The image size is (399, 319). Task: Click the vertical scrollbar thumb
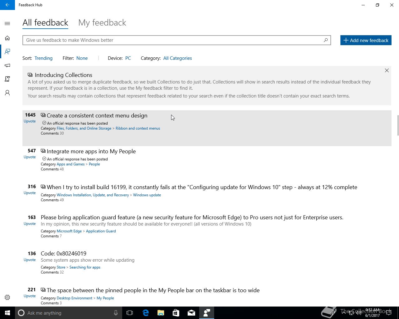397,125
